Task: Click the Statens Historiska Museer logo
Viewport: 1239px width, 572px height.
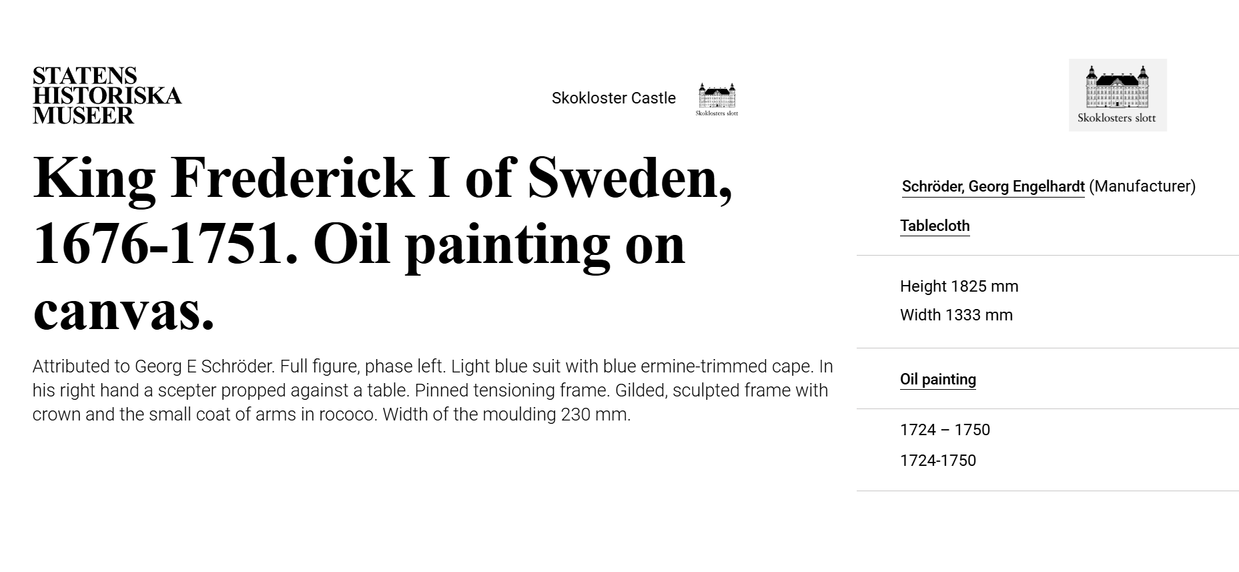Action: 107,95
